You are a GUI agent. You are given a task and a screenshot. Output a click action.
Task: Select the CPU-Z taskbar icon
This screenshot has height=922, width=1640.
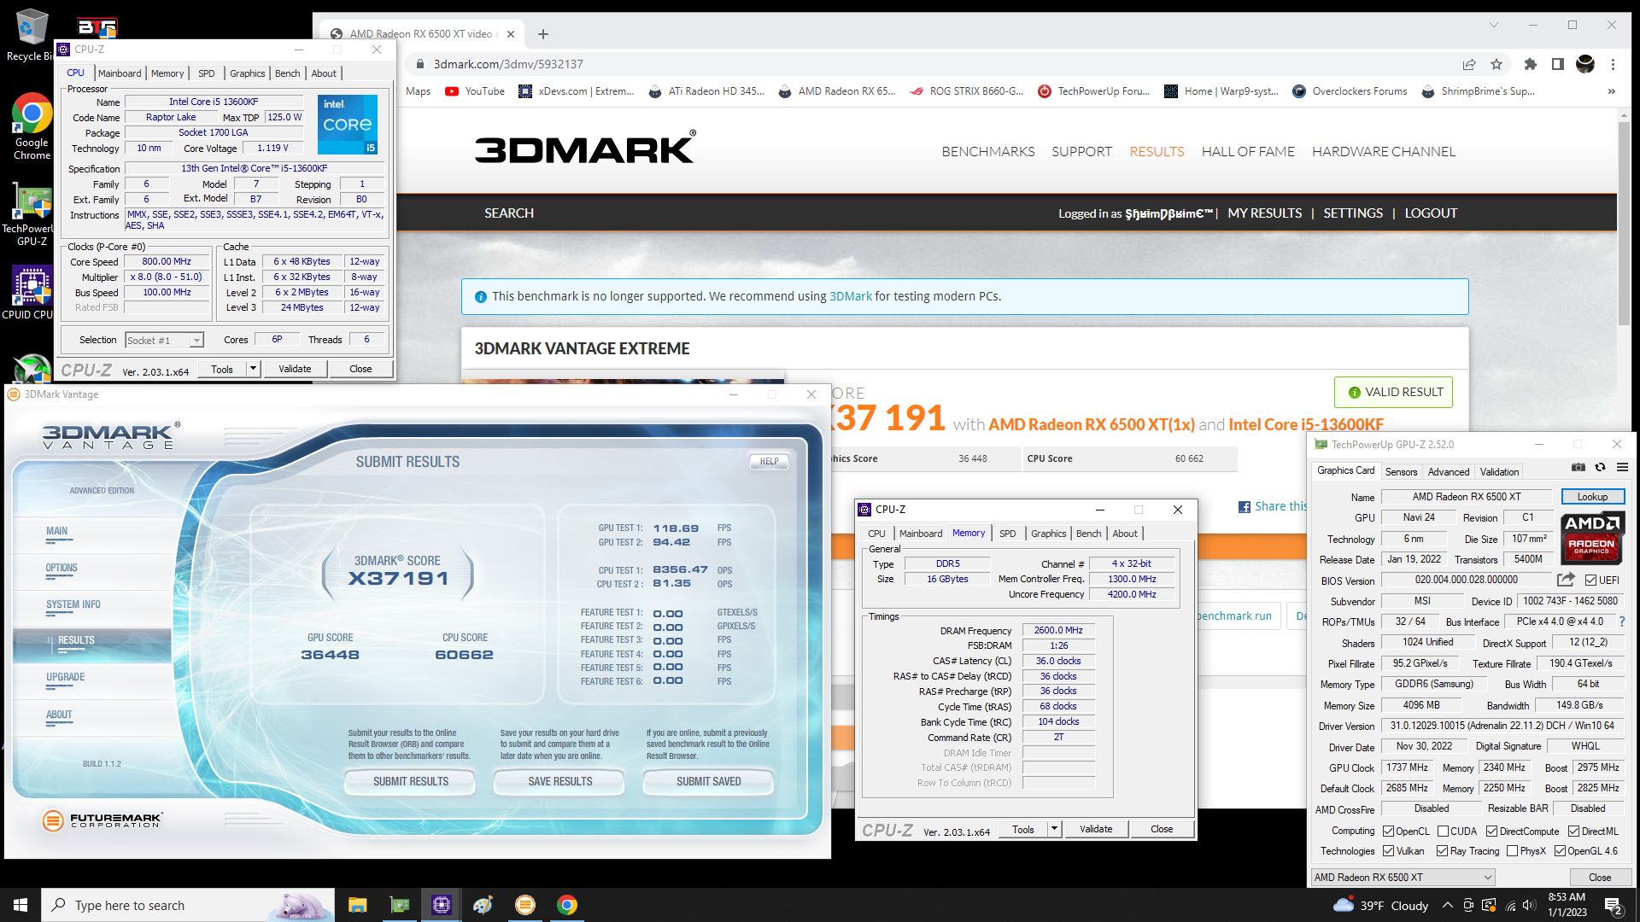(442, 905)
